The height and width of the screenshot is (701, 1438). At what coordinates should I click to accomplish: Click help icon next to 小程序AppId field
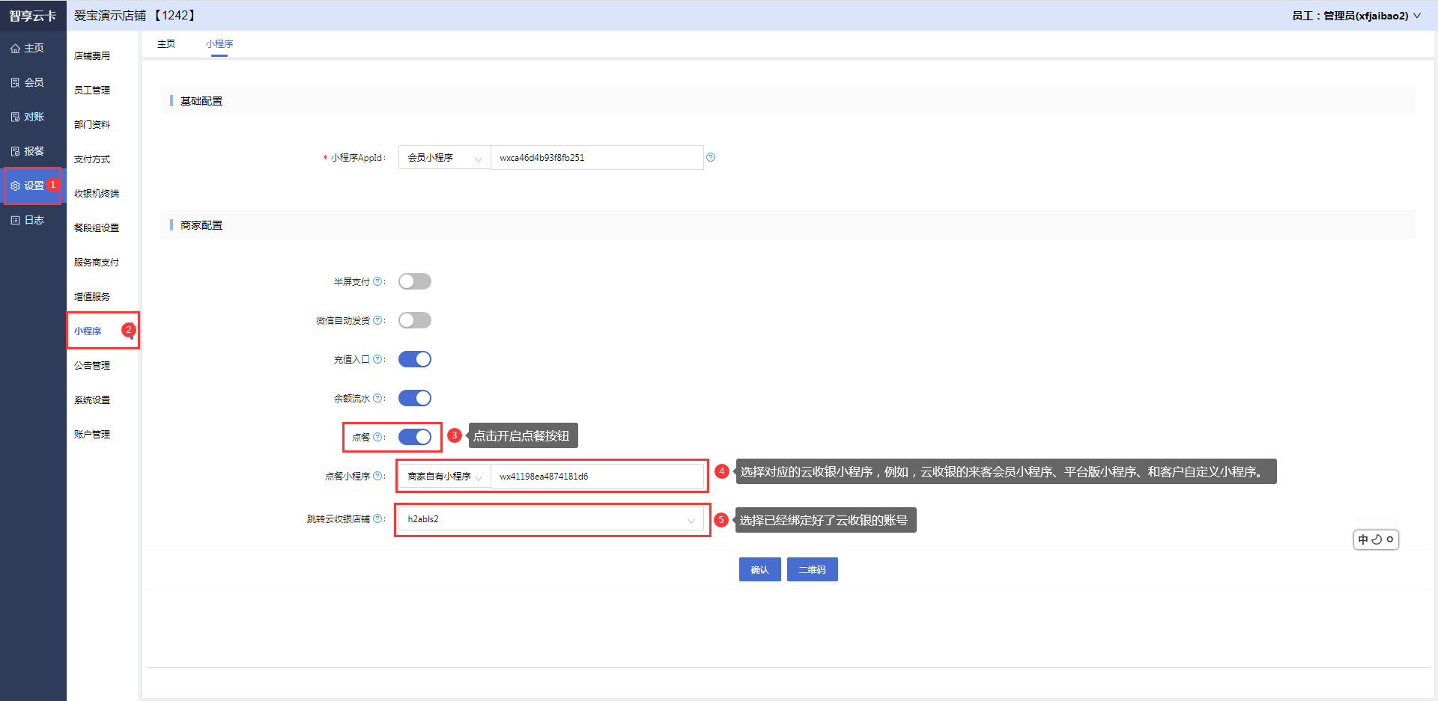pos(711,157)
